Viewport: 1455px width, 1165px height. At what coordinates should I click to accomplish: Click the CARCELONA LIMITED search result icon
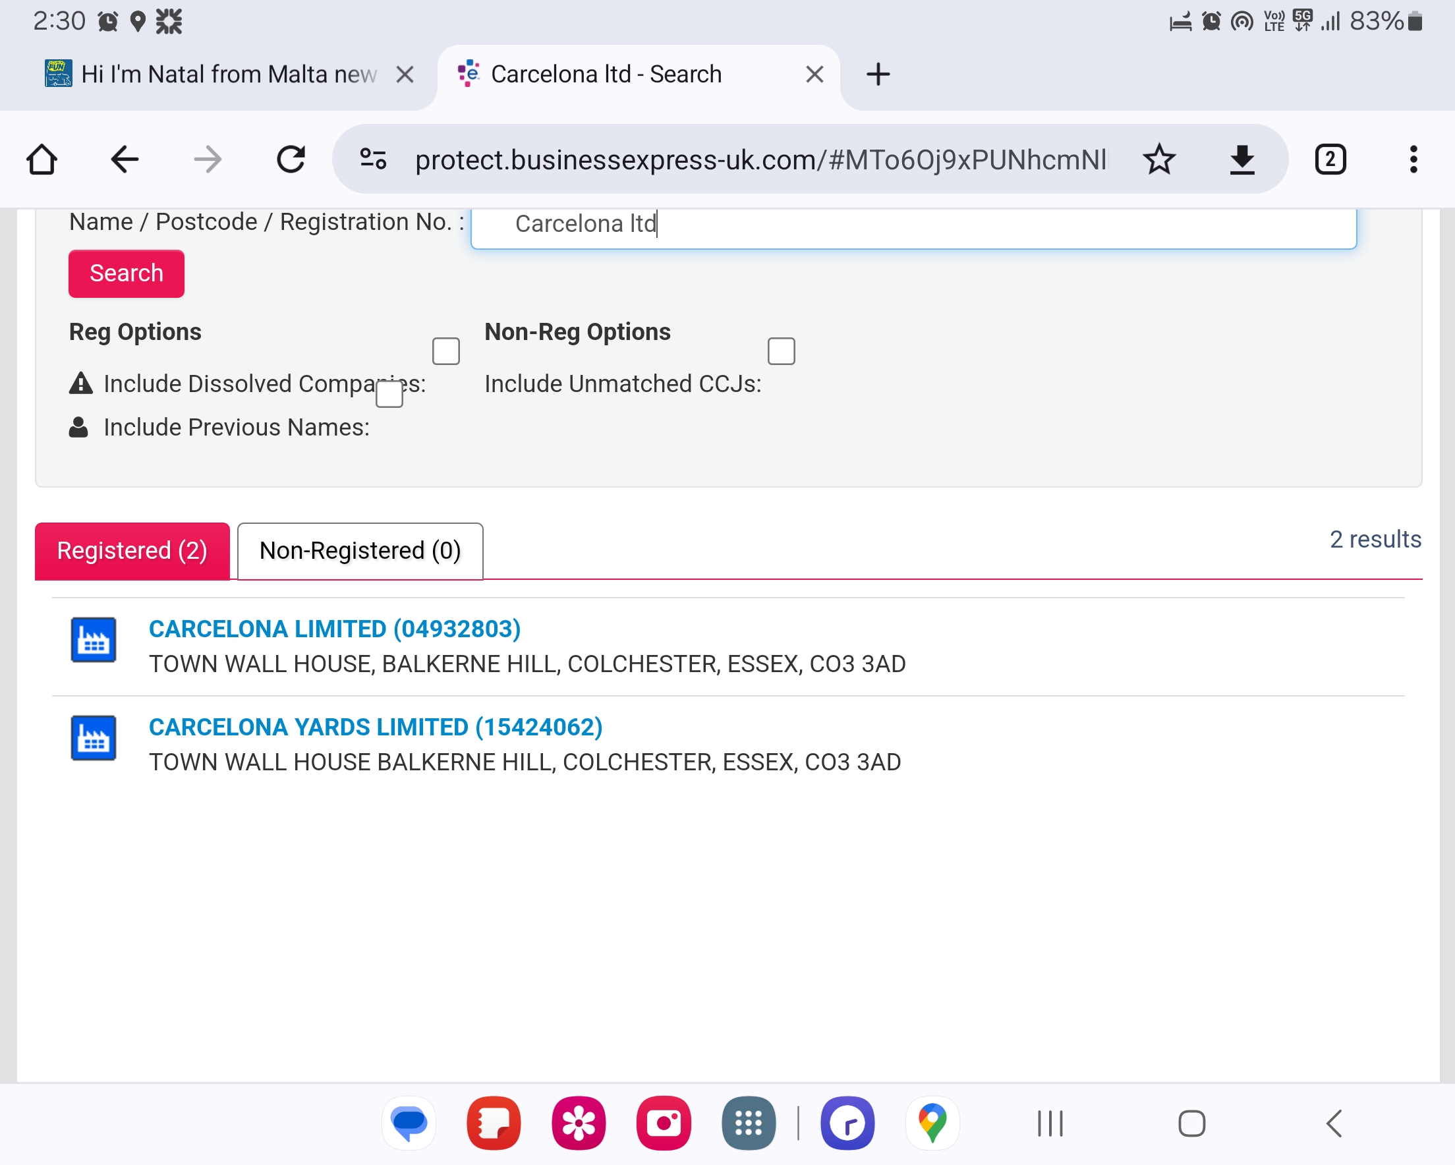94,639
